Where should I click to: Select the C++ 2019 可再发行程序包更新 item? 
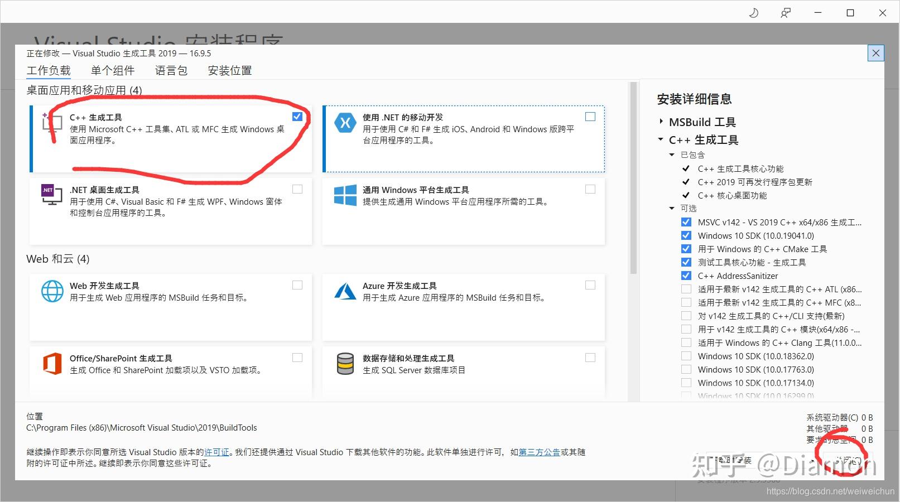[x=755, y=182]
